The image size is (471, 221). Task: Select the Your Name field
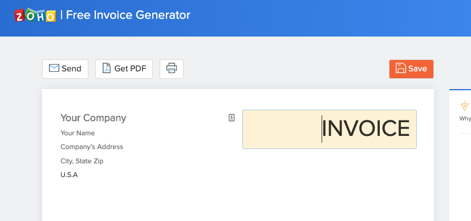pos(78,133)
